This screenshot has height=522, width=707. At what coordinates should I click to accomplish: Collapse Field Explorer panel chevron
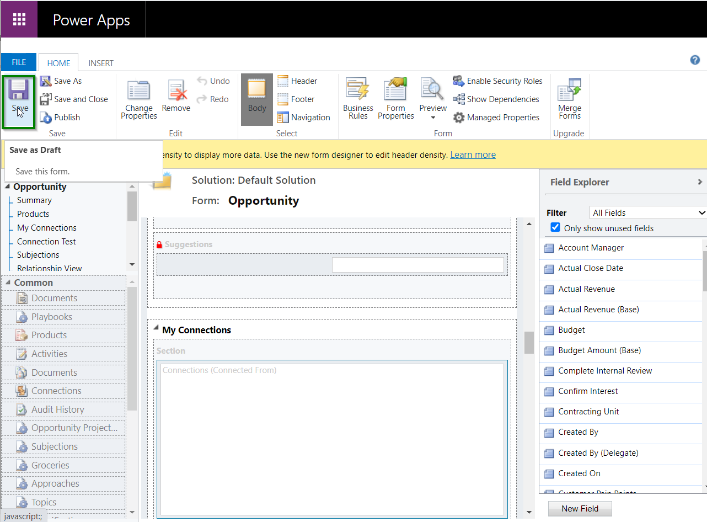pos(700,182)
